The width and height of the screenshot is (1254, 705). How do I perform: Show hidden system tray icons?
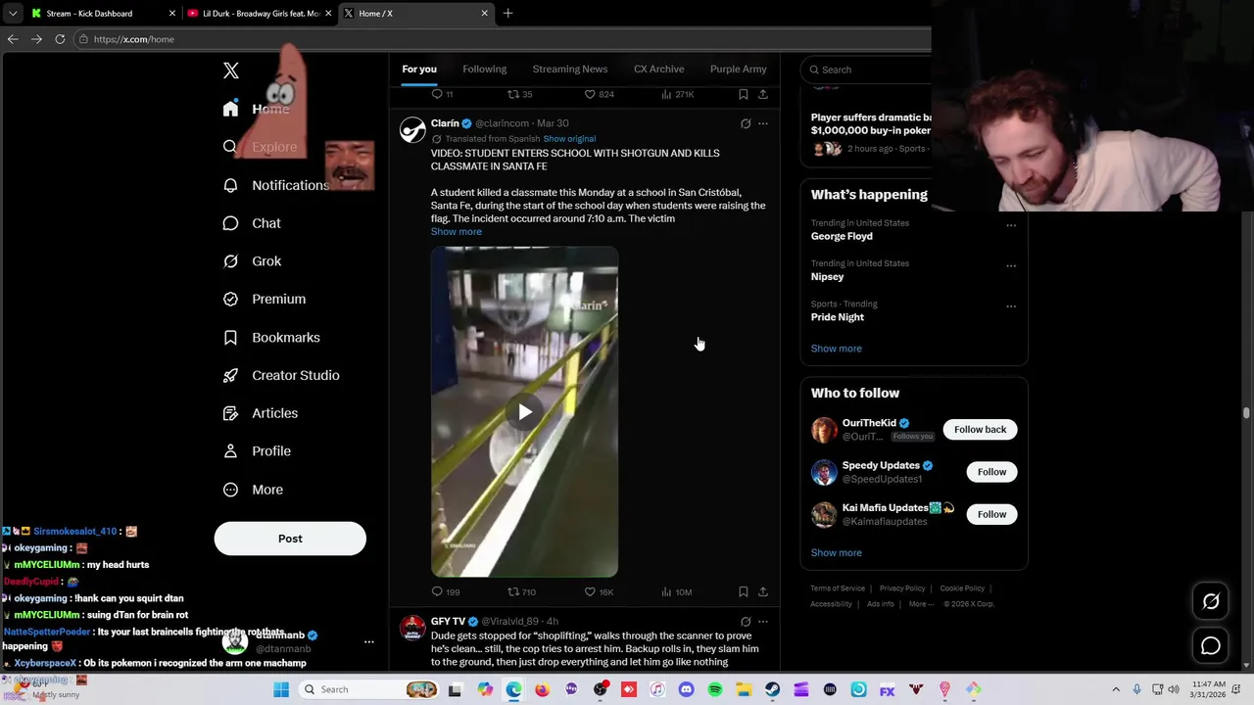tap(1115, 689)
